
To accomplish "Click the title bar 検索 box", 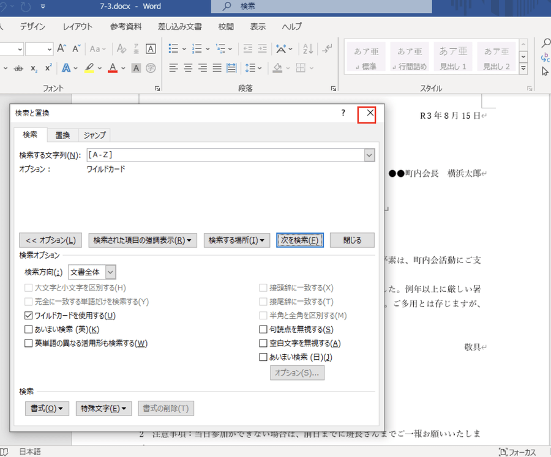I will 321,6.
